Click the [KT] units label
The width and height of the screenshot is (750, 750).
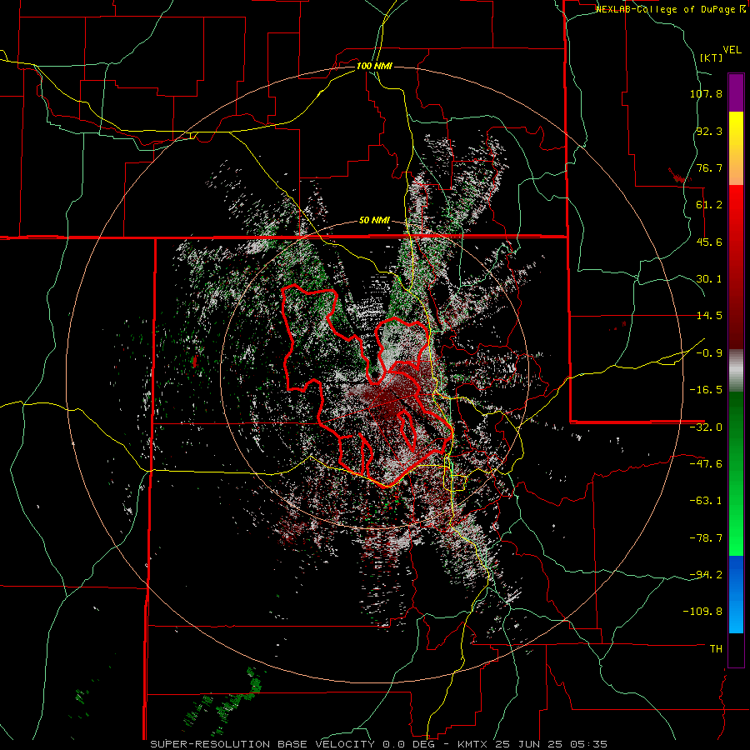[711, 57]
